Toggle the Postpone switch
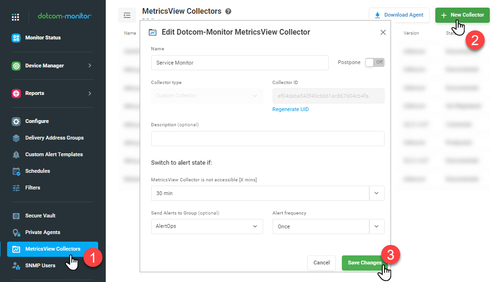The height and width of the screenshot is (282, 496). click(x=375, y=62)
